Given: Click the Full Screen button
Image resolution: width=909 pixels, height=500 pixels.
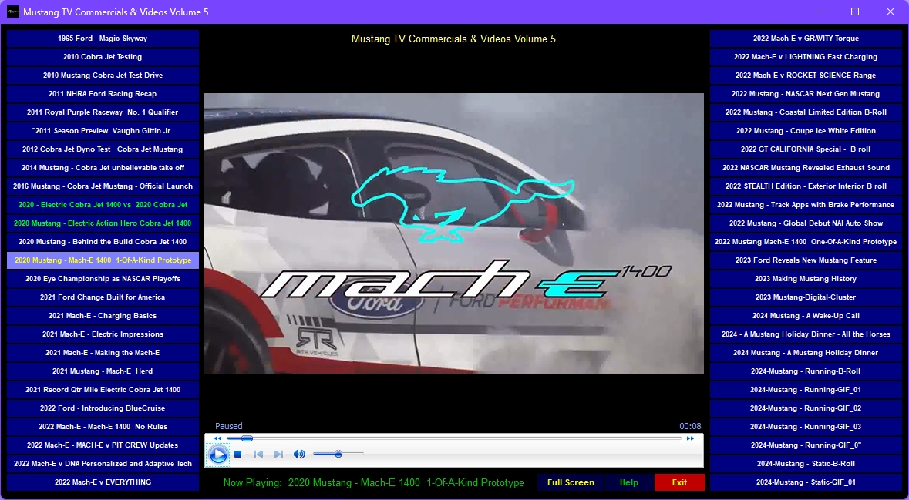Looking at the screenshot, I should [x=571, y=482].
